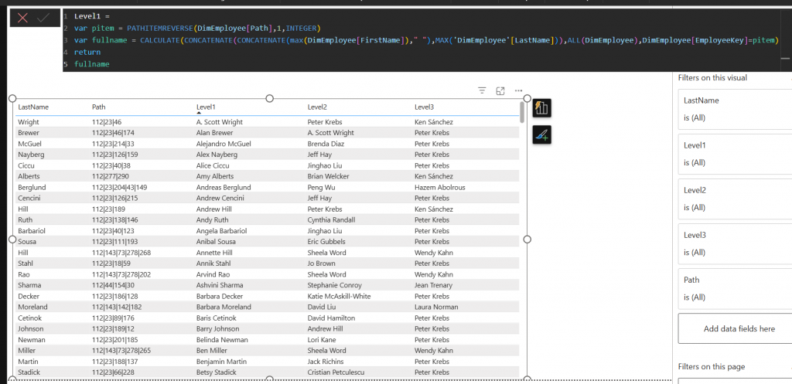Commit the DAX formula with the checkmark
The height and width of the screenshot is (384, 792).
pos(44,18)
